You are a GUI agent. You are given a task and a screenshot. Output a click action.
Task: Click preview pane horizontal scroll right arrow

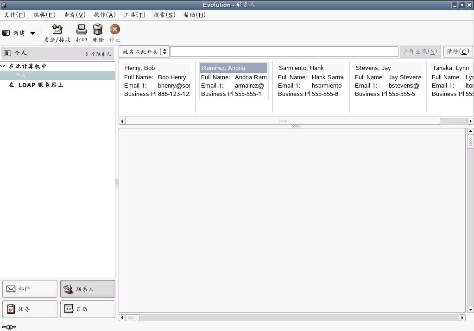(x=462, y=318)
